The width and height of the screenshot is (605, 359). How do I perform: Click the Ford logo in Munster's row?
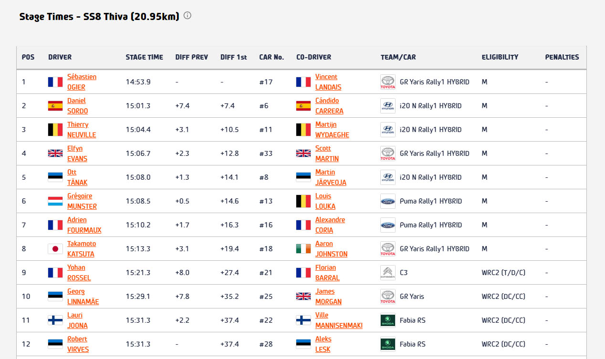[387, 201]
